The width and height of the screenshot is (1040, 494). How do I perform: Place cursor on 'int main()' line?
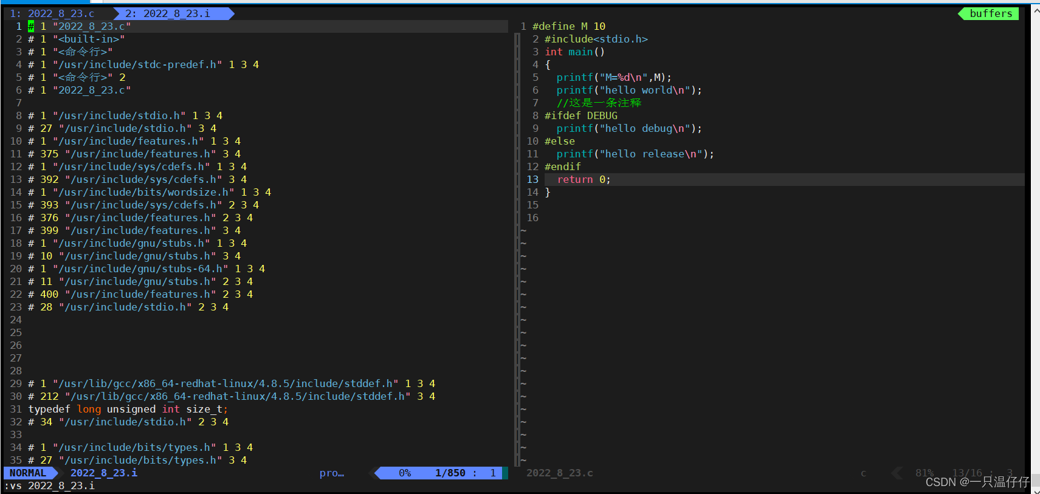pos(575,52)
